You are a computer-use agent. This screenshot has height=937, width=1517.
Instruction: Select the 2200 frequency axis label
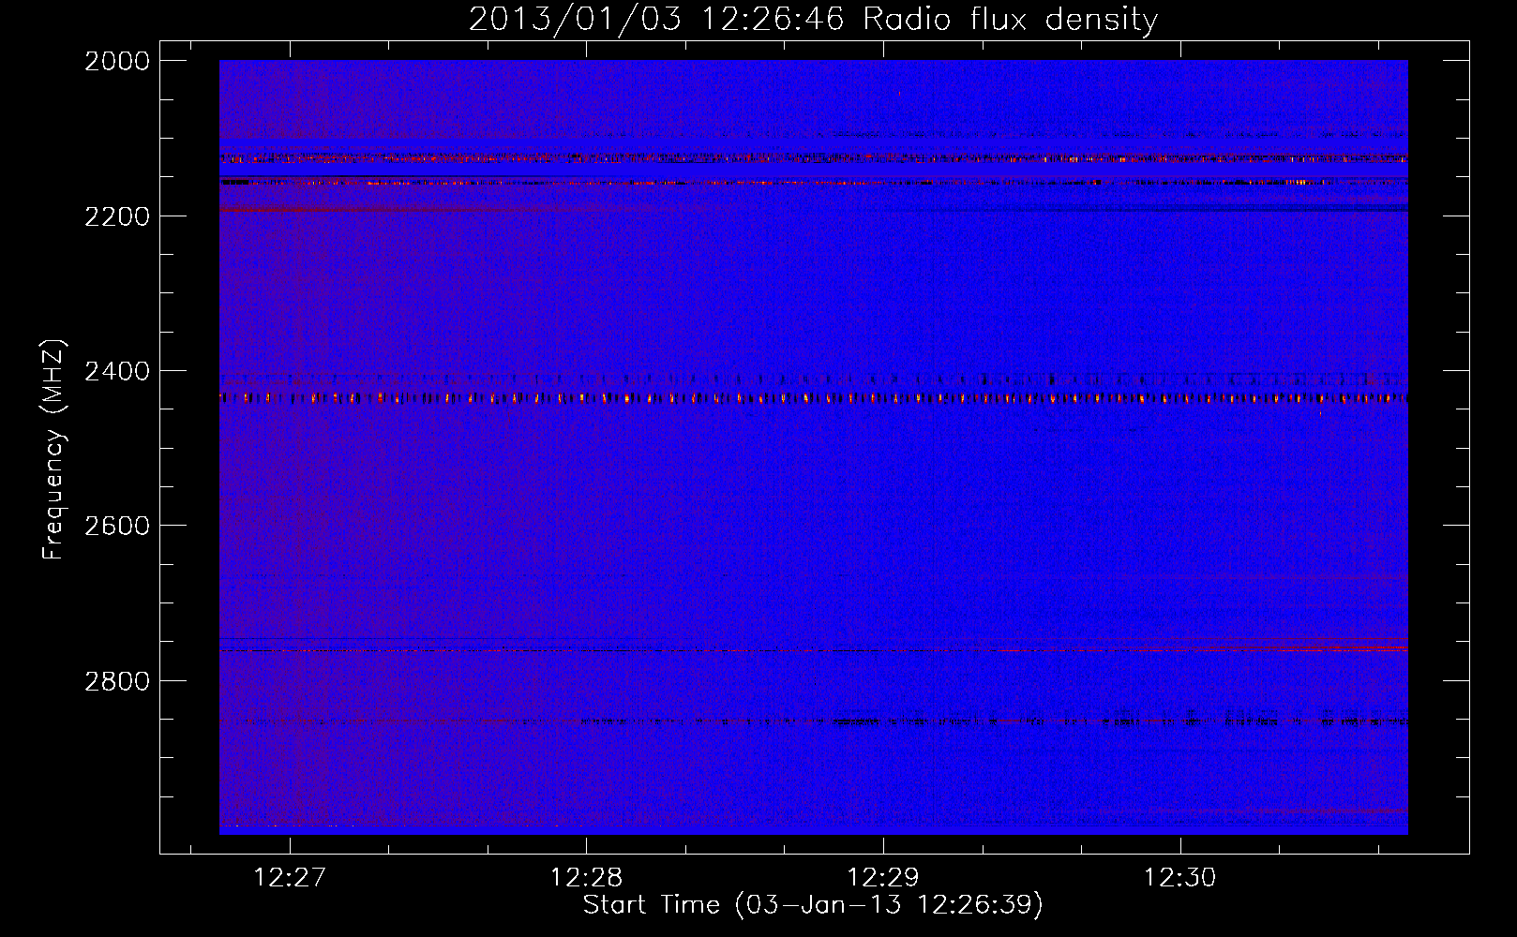pos(117,216)
